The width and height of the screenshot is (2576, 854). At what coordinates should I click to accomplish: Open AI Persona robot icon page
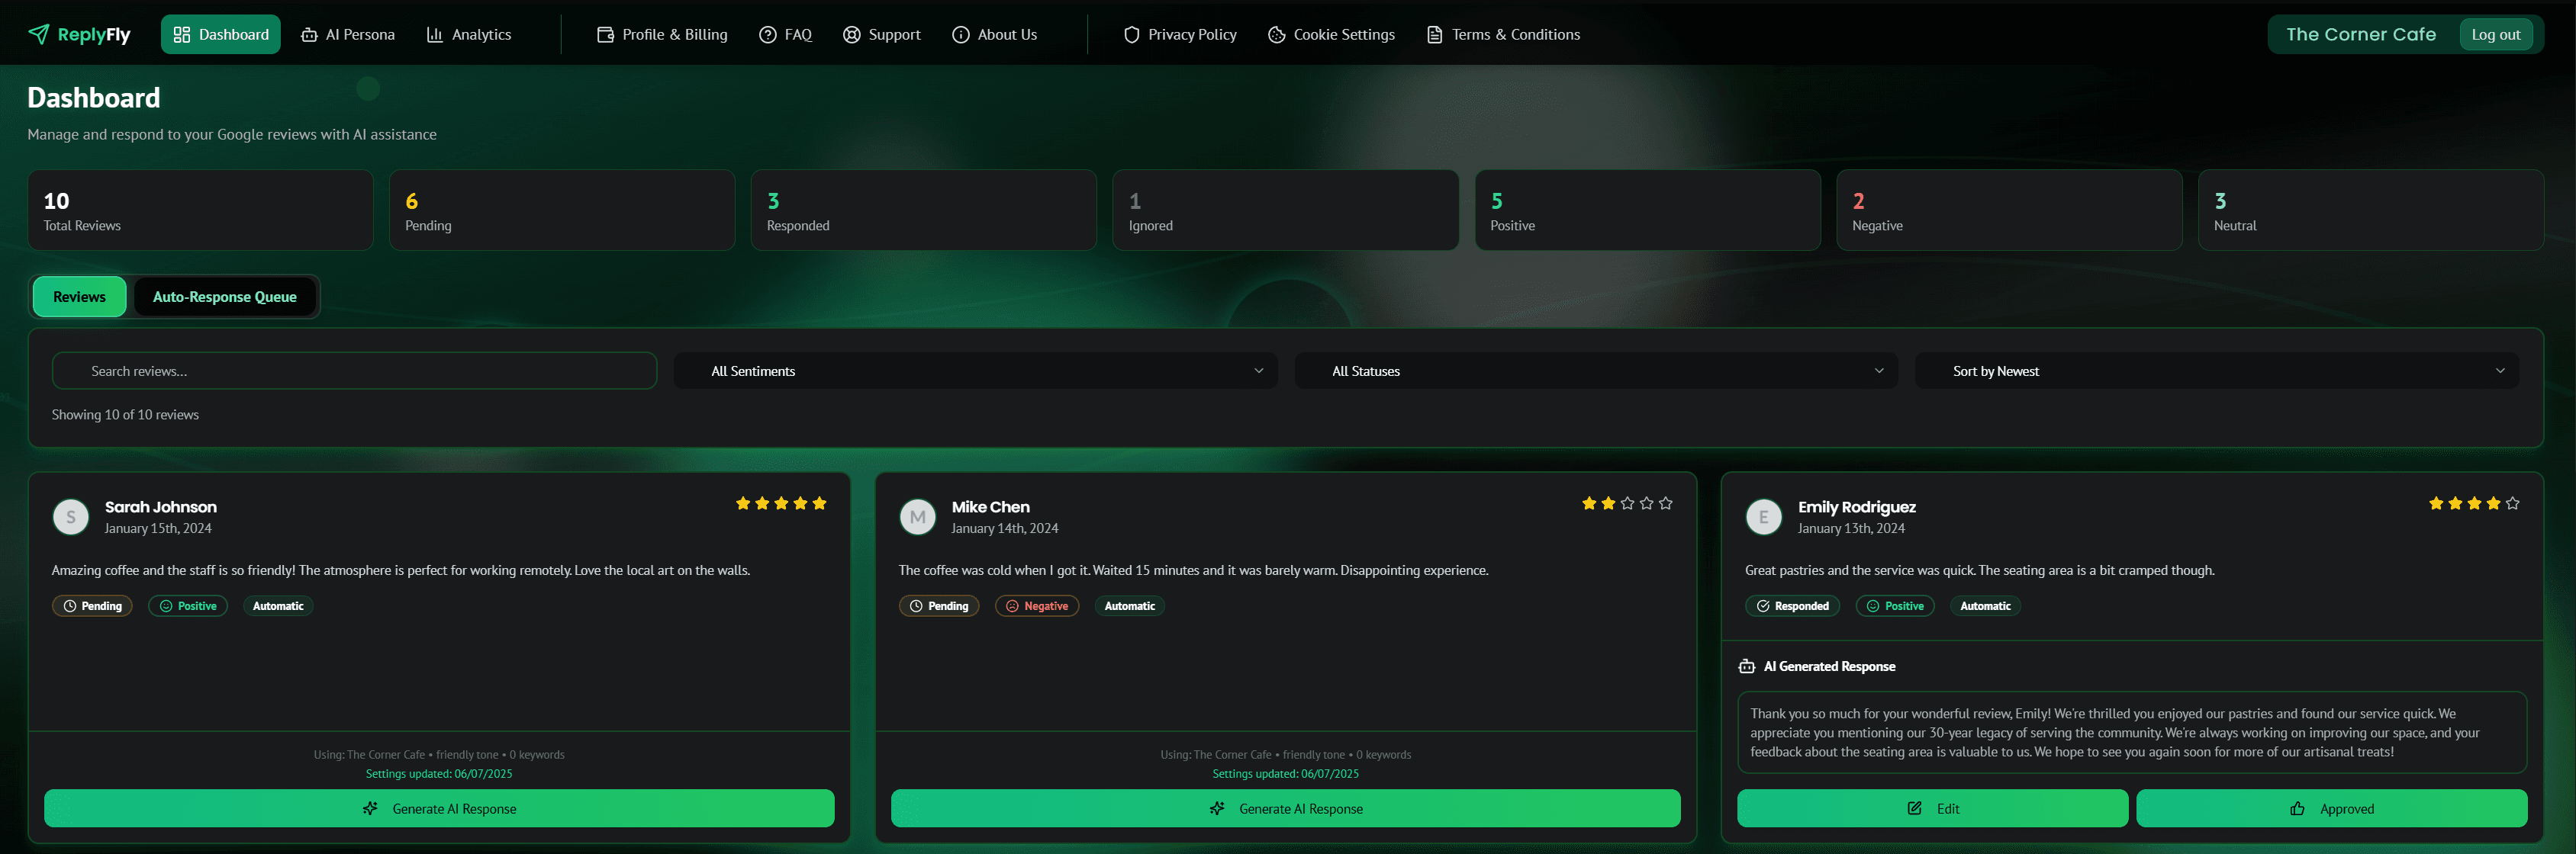(309, 35)
